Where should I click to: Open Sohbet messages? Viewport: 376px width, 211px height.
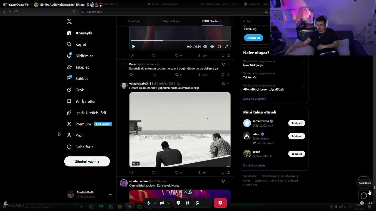pyautogui.click(x=77, y=79)
